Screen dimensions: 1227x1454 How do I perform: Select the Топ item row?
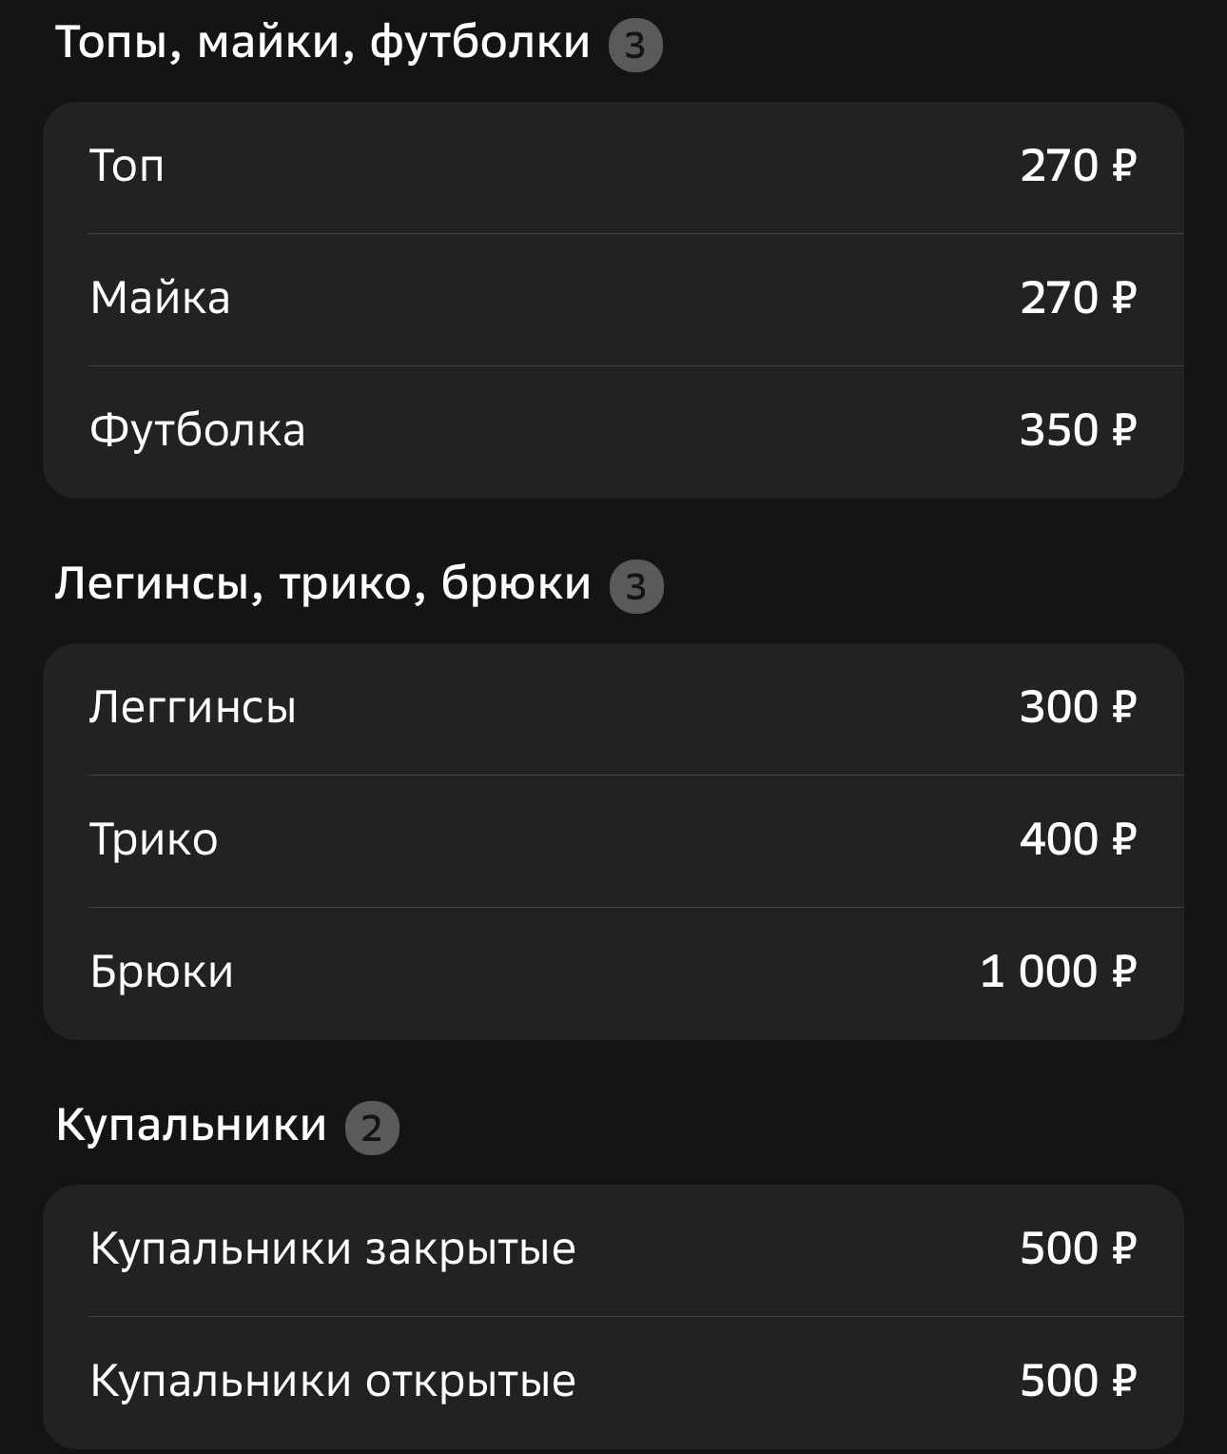tap(613, 167)
